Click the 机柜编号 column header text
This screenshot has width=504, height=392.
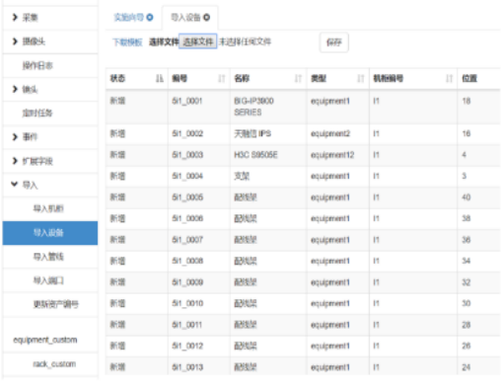(389, 78)
